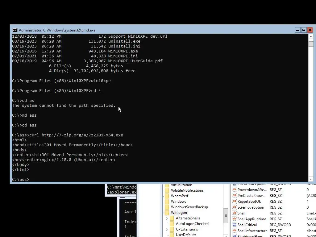Click folder icon of UserDefaults key
Viewport: 316px width, 237px height.
pyautogui.click(x=172, y=235)
